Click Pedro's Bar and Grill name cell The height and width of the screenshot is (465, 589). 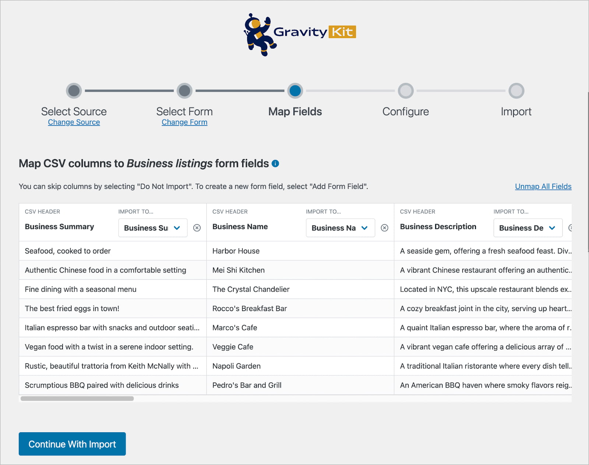point(300,385)
